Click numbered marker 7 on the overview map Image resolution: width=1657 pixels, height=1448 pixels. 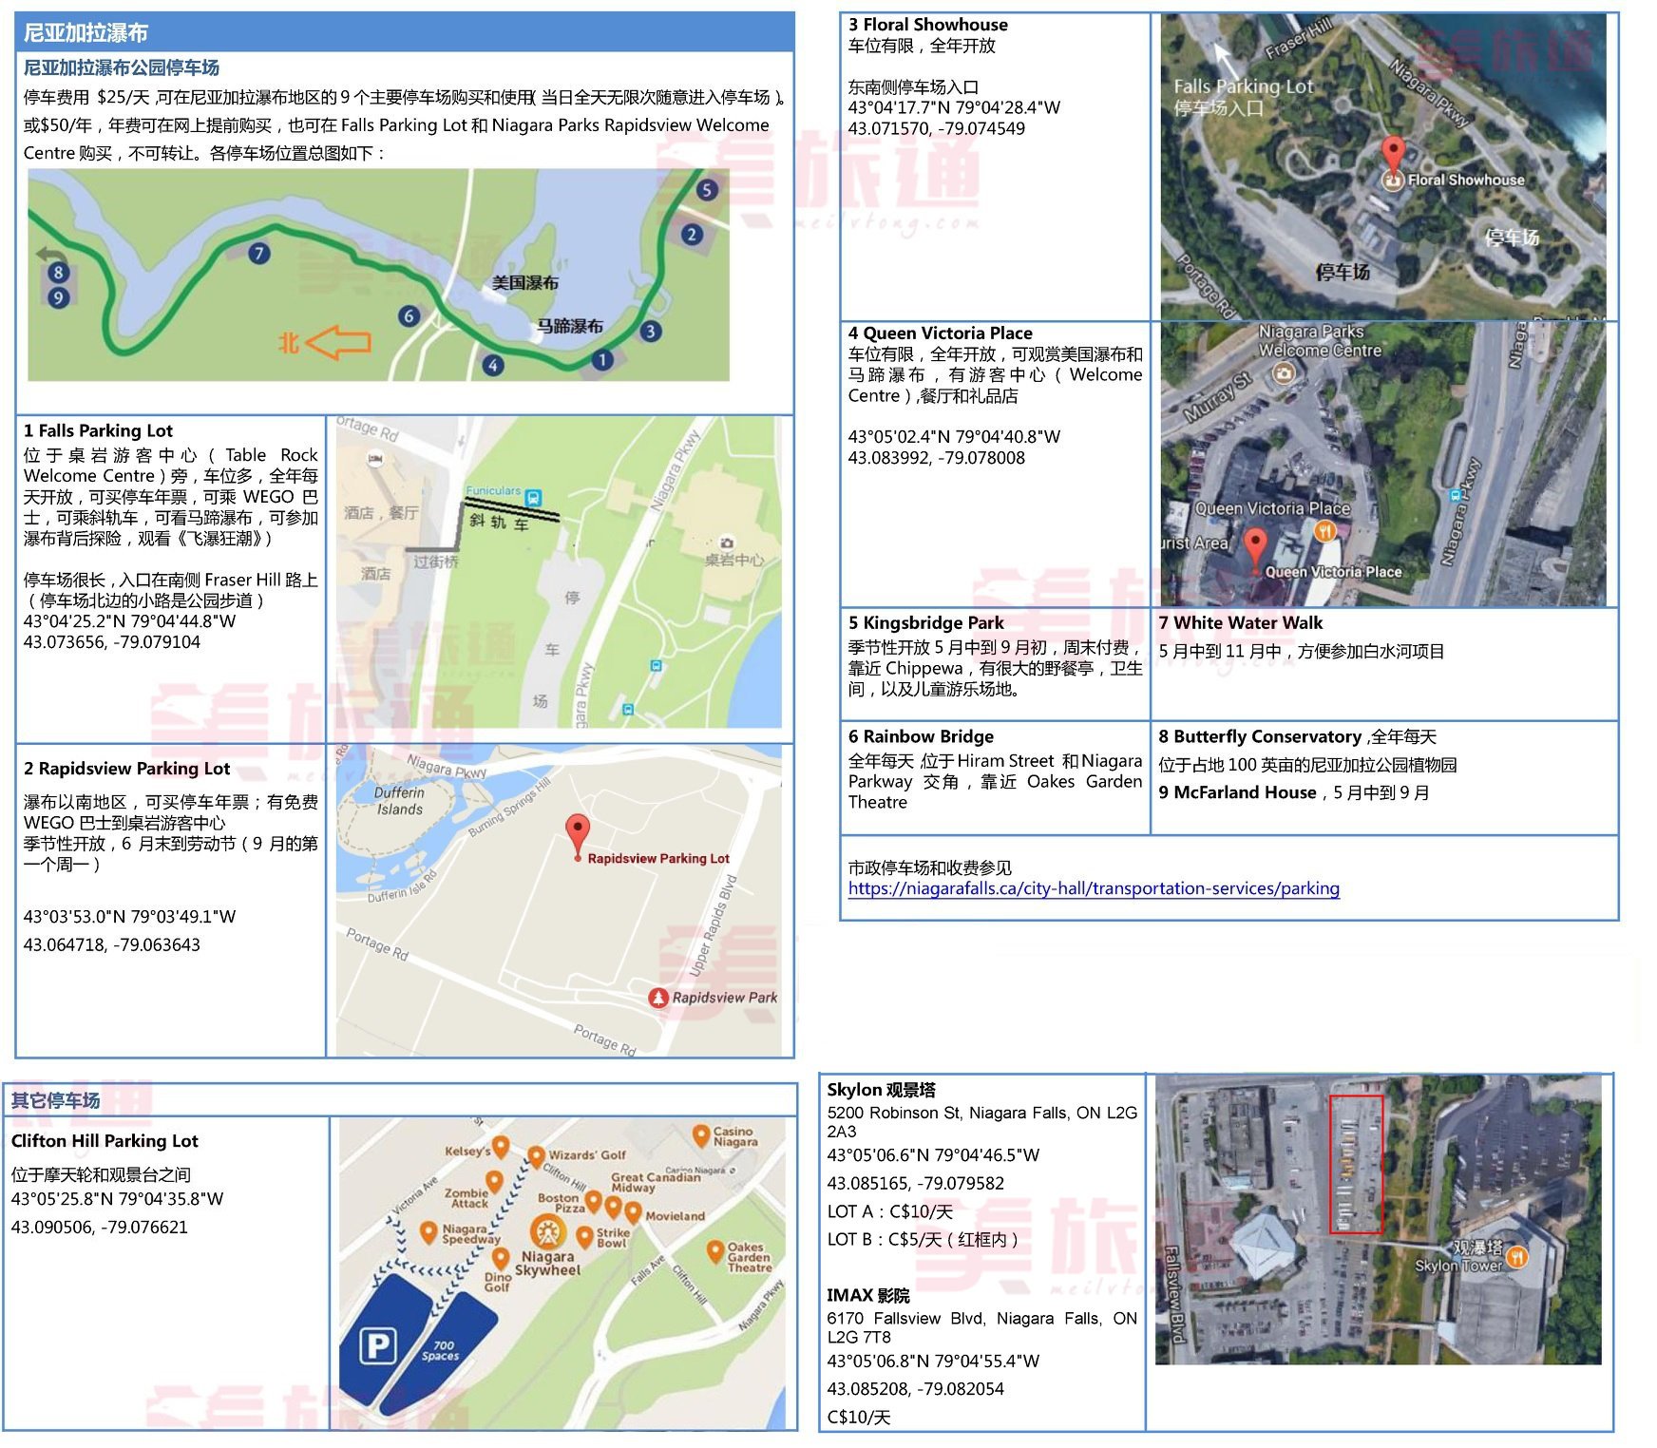pos(258,253)
